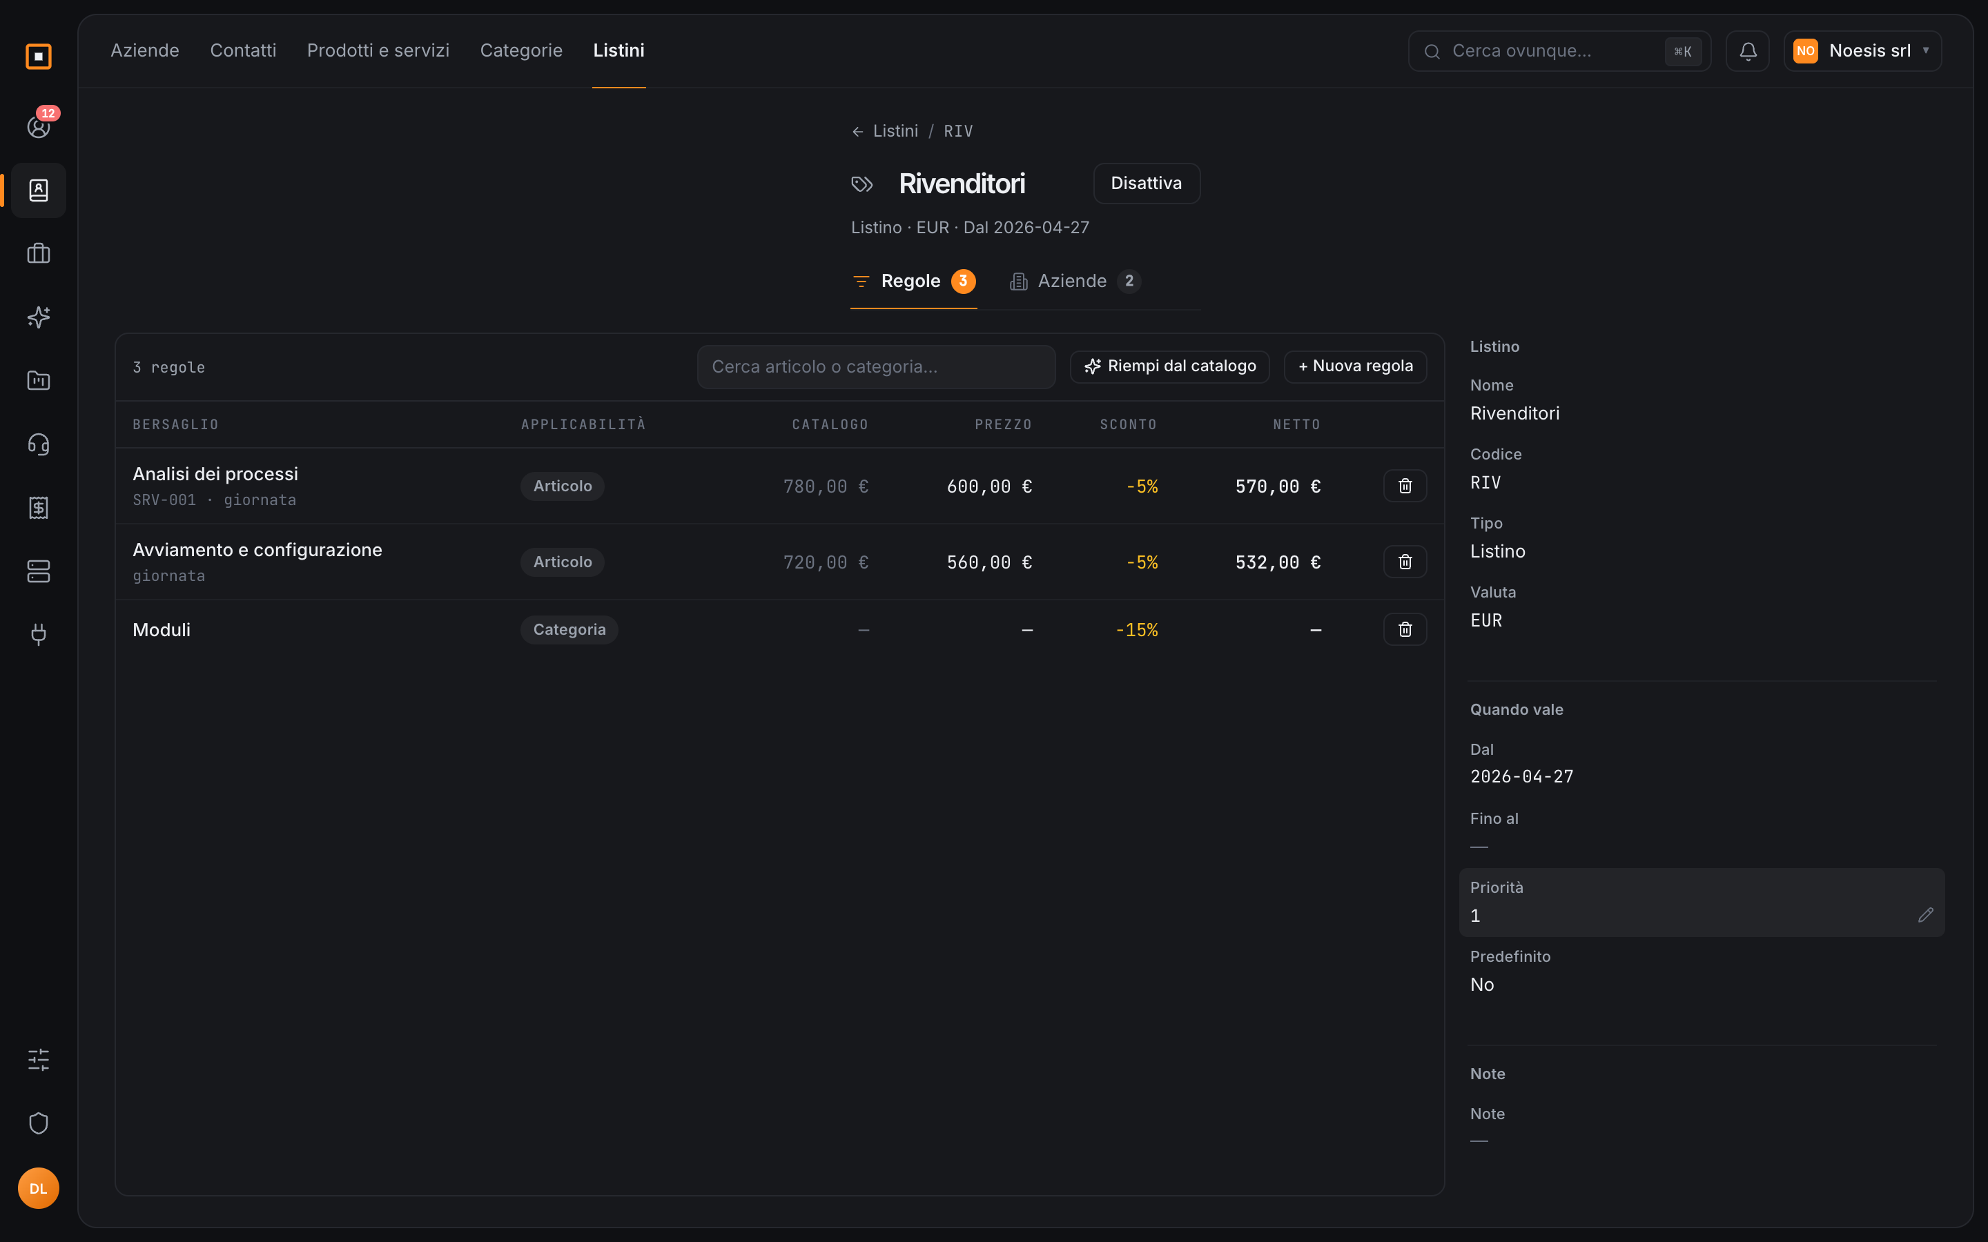Delete the Moduli category rule
This screenshot has width=1988, height=1242.
pos(1405,629)
